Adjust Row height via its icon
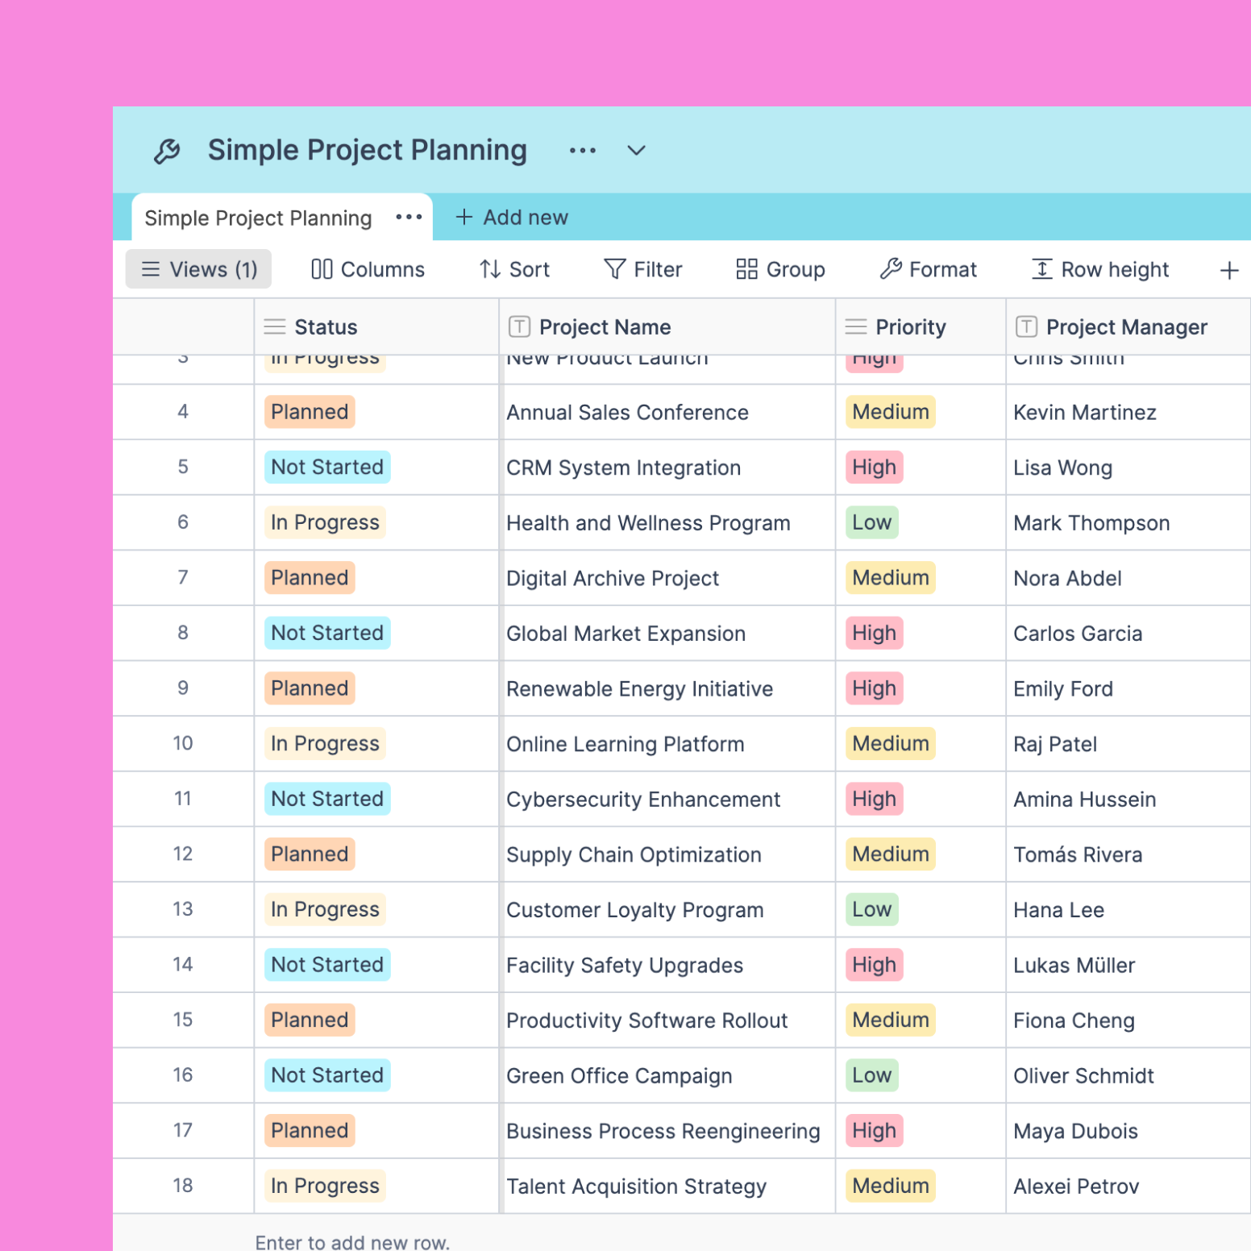The image size is (1251, 1251). tap(1042, 269)
